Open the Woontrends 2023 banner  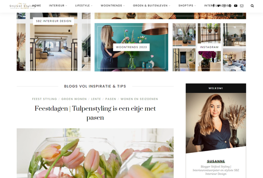pyautogui.click(x=131, y=47)
